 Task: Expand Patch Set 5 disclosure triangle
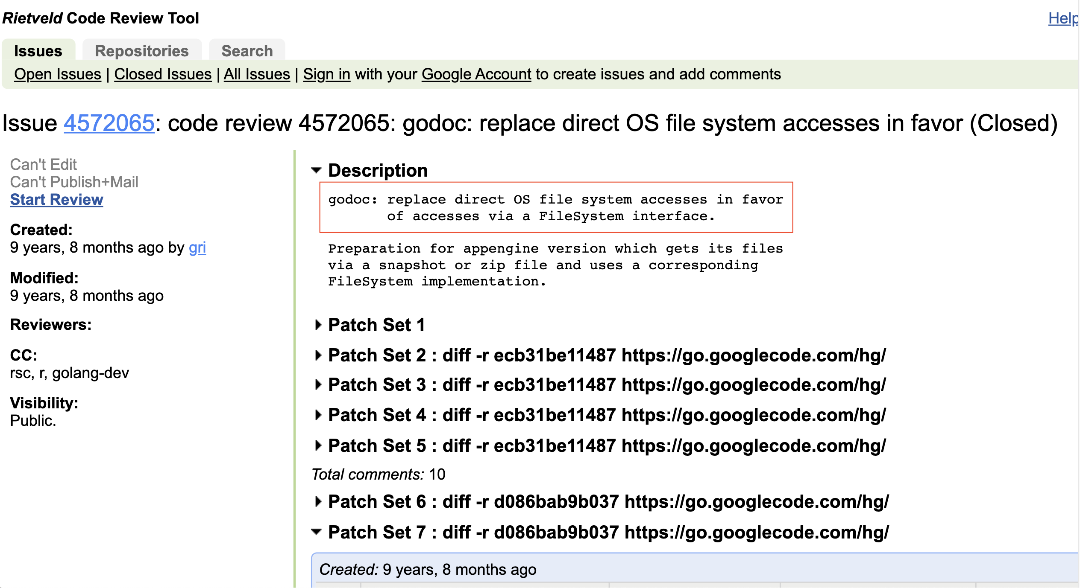318,445
